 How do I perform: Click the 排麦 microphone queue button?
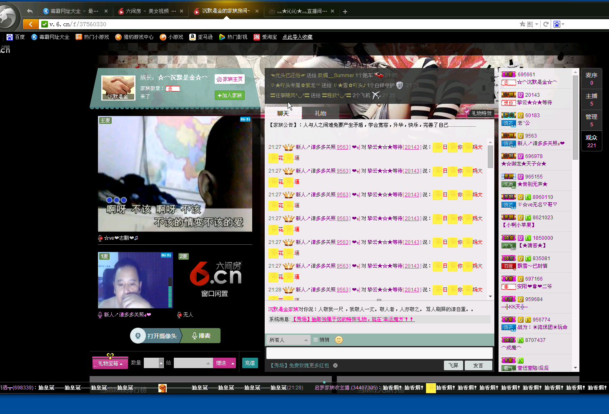click(x=201, y=336)
